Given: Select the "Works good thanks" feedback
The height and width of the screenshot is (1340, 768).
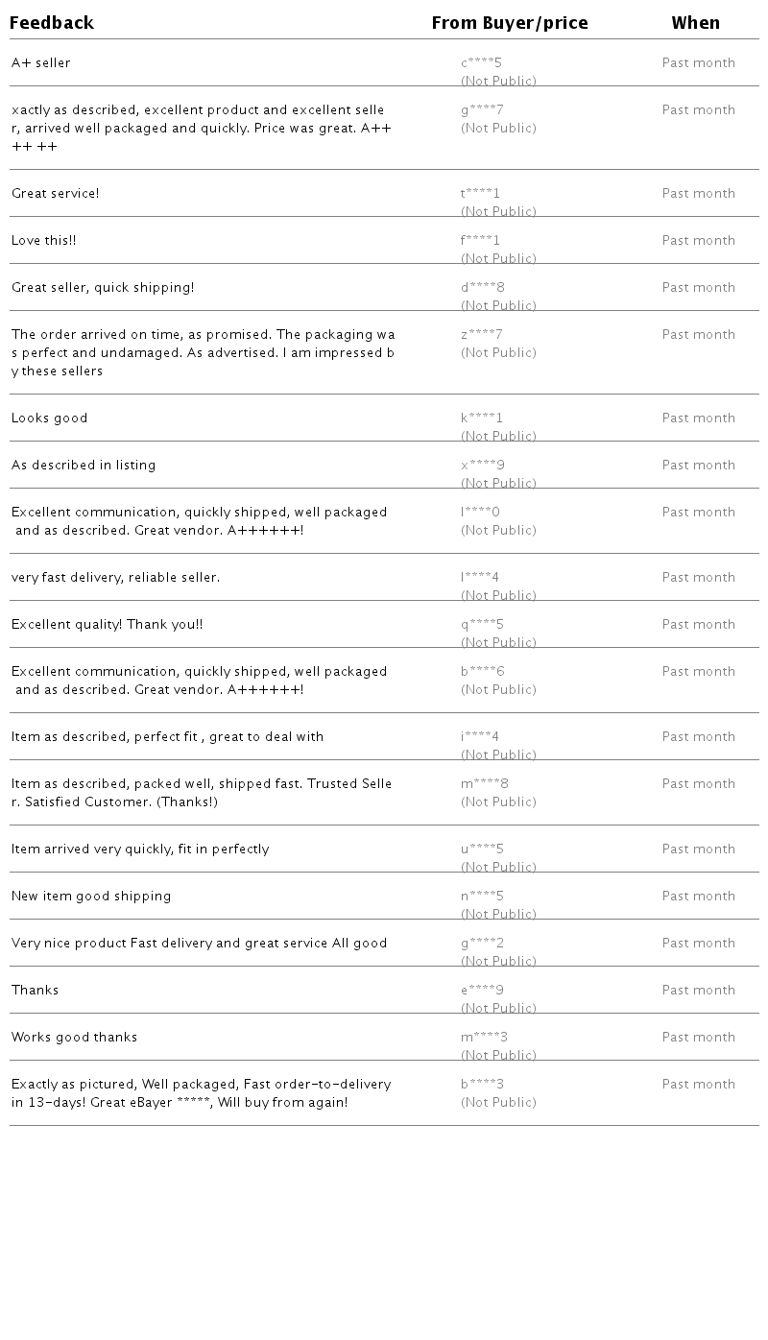Looking at the screenshot, I should 75,1038.
